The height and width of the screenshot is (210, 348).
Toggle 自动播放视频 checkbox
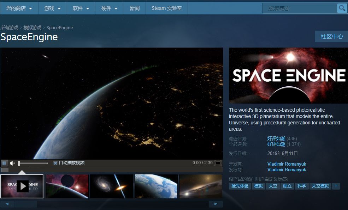pos(55,163)
